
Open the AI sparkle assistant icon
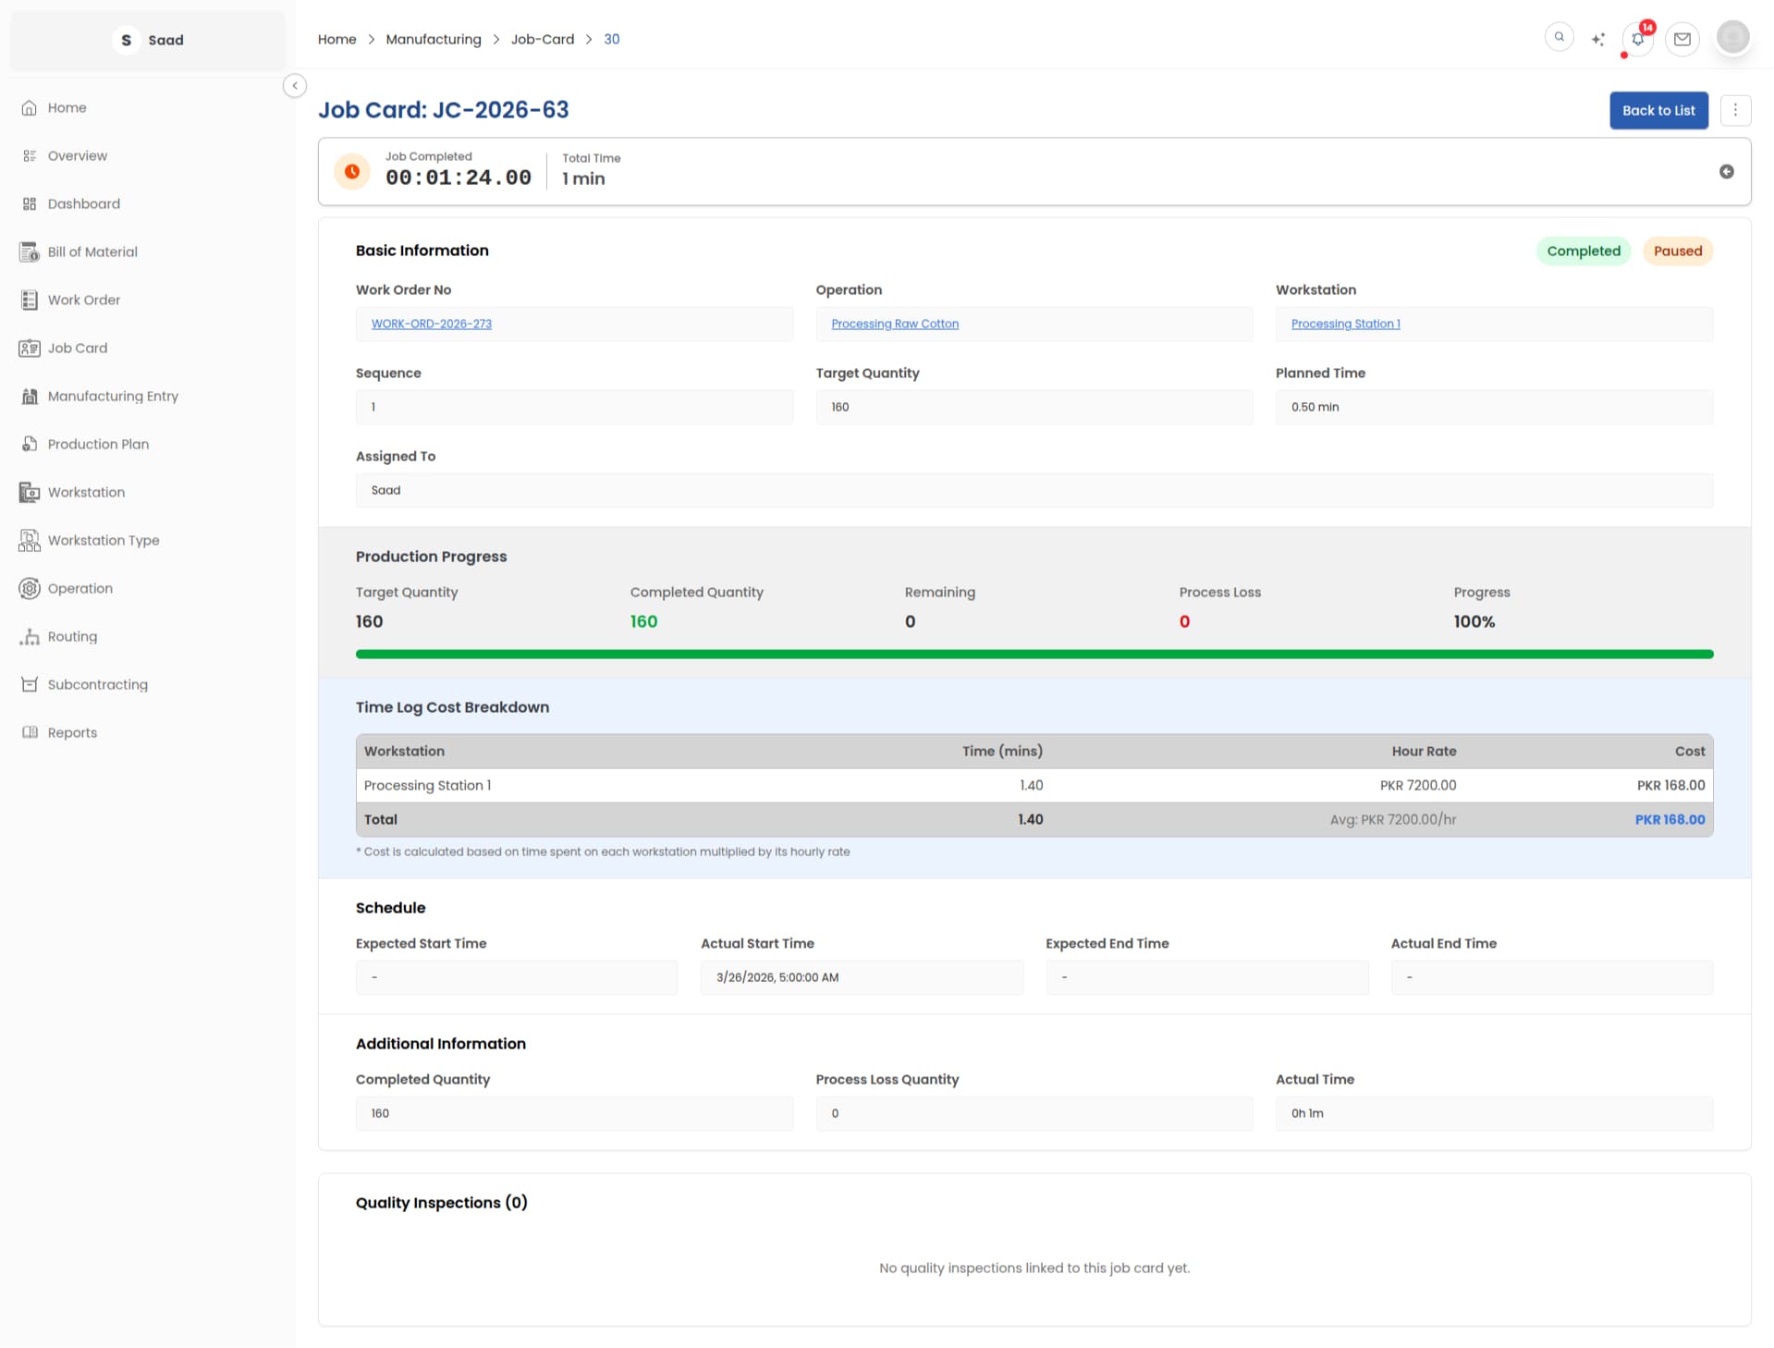1597,39
